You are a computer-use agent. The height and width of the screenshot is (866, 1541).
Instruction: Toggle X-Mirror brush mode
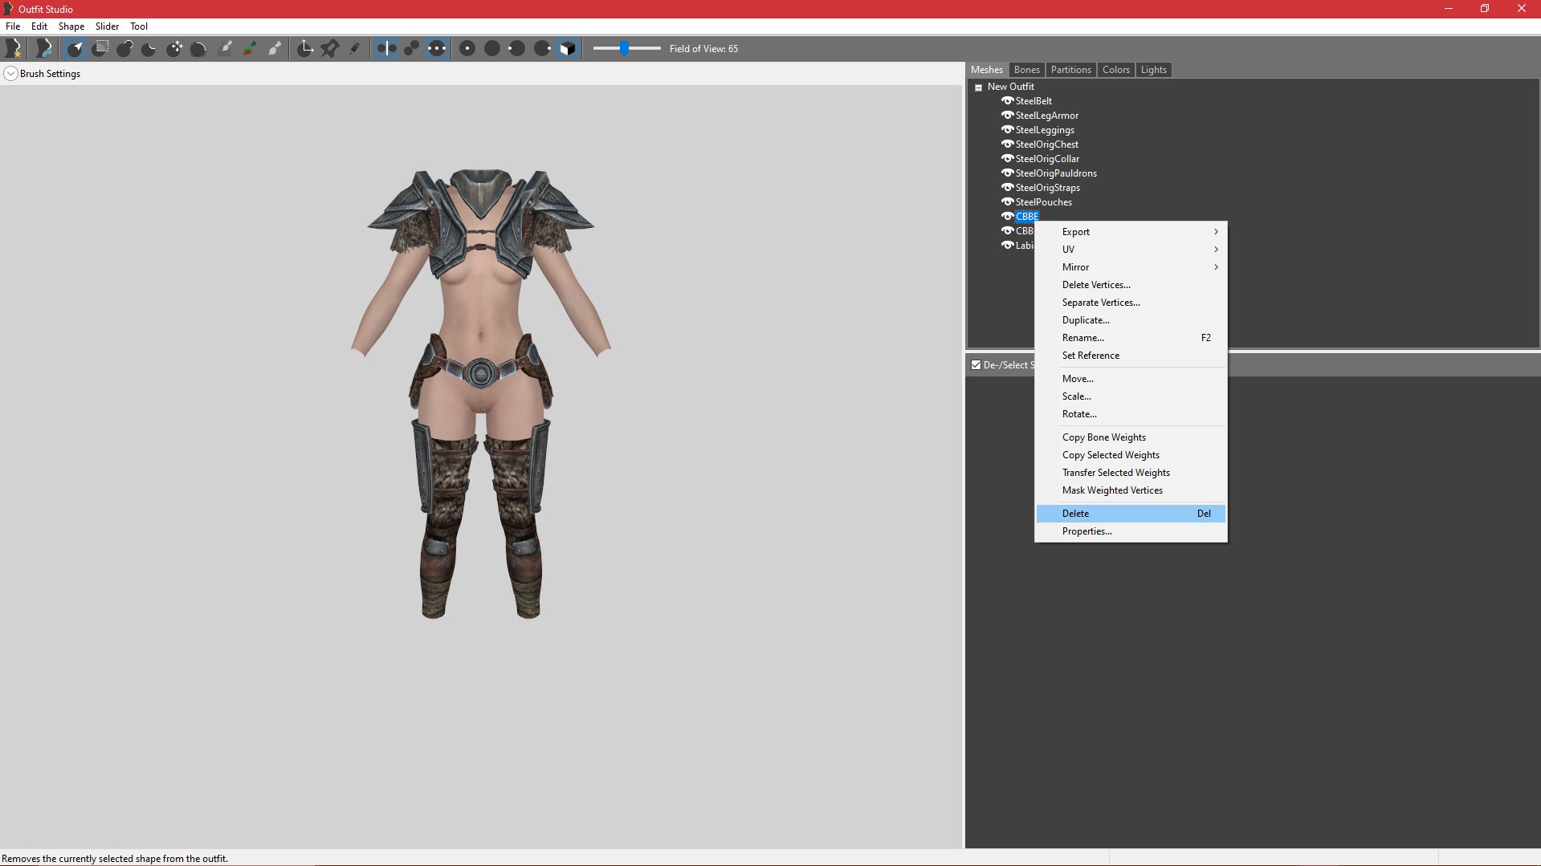(386, 48)
